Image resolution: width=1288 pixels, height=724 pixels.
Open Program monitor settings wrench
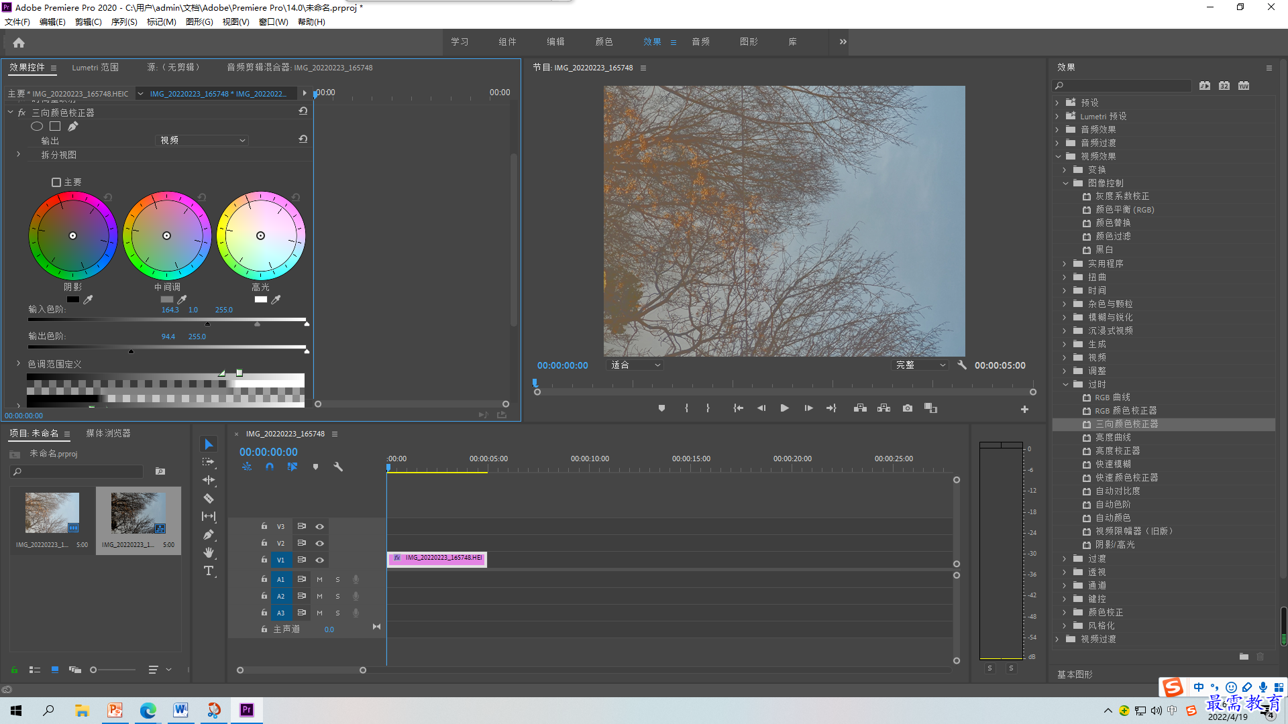click(x=962, y=365)
